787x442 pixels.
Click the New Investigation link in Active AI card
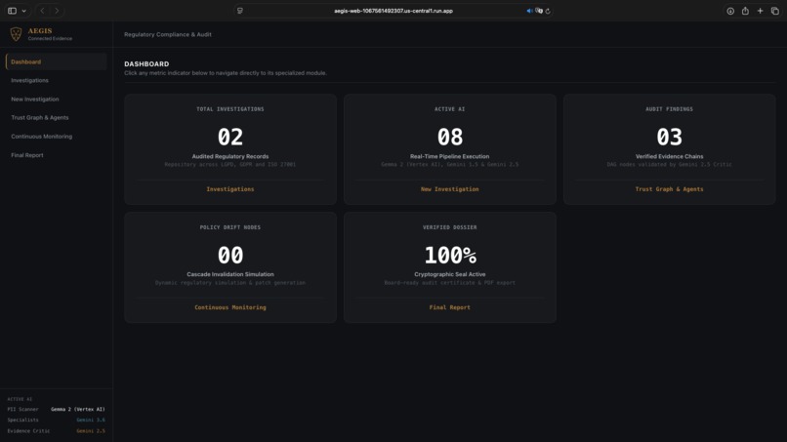pos(450,189)
